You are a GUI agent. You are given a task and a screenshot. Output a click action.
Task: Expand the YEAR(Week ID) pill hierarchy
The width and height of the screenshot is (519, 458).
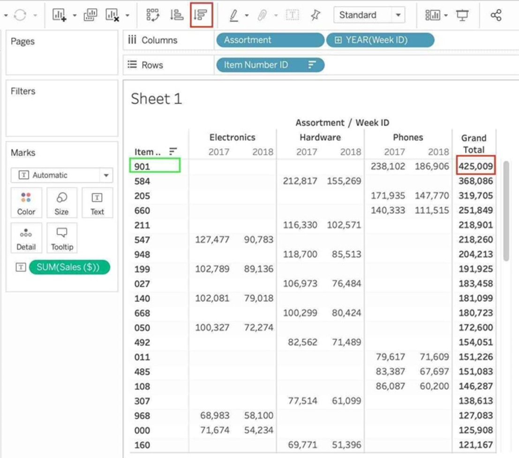tap(338, 40)
